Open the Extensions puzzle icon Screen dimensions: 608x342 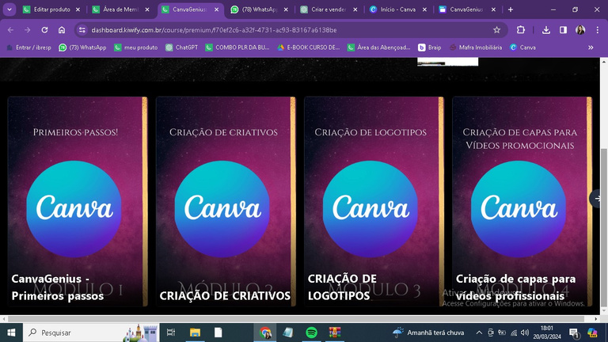coord(521,30)
